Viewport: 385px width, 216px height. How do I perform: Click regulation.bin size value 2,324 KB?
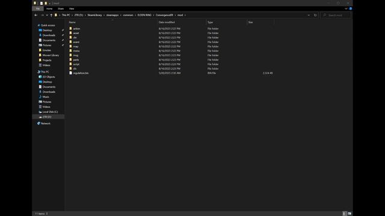point(268,73)
